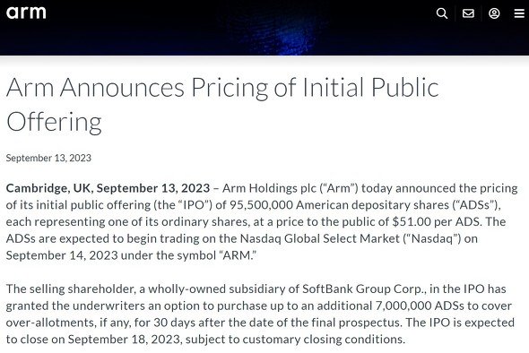The image size is (529, 353).
Task: Click the '$51.00 per ADS' price text
Action: click(436, 222)
